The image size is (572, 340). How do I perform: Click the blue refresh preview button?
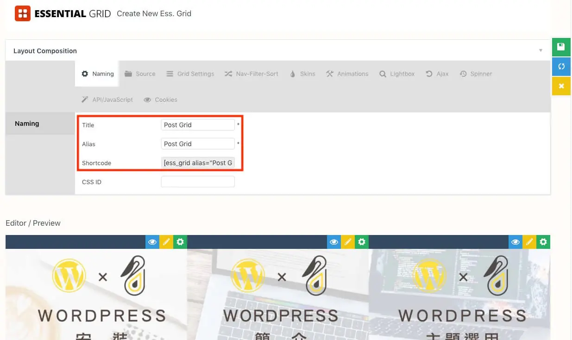[561, 66]
